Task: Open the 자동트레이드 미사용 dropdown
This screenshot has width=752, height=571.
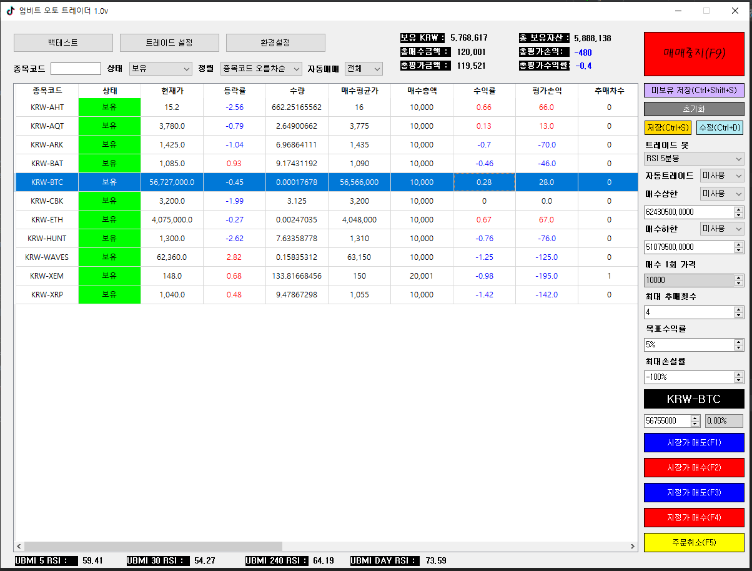Action: (722, 176)
